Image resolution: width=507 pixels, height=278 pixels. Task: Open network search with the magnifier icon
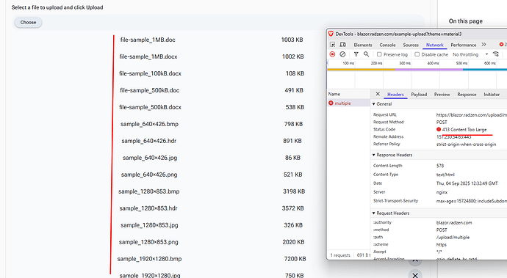pyautogui.click(x=366, y=54)
